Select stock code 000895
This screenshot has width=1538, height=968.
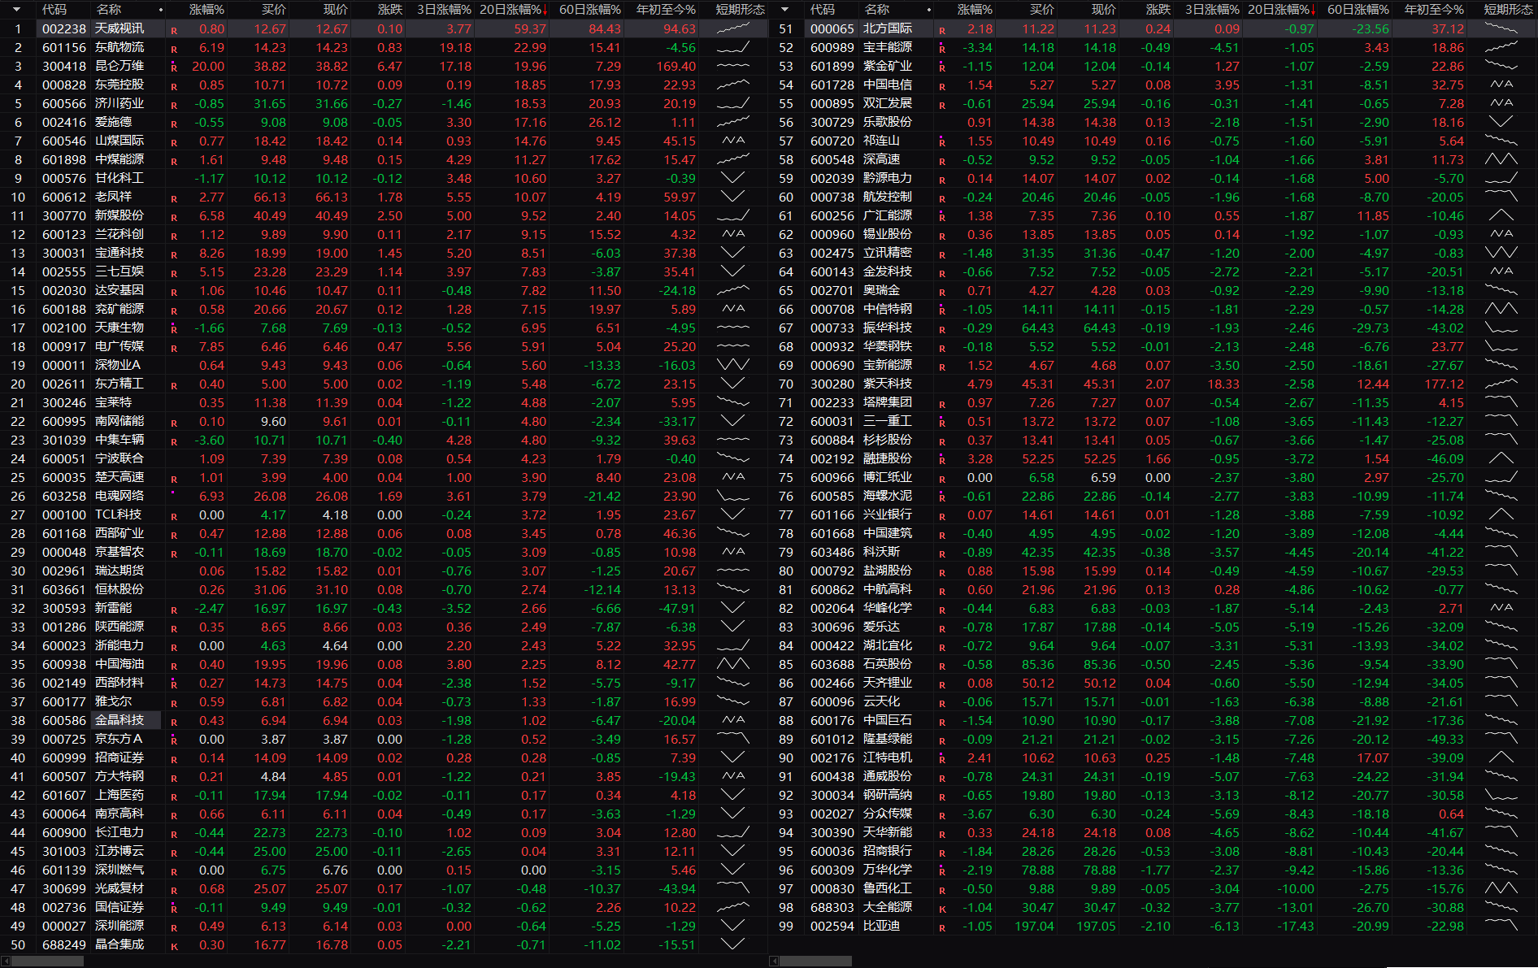coord(832,103)
